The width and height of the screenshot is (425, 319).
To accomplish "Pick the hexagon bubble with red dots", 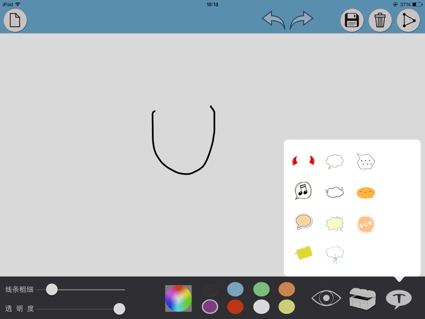I will (365, 161).
